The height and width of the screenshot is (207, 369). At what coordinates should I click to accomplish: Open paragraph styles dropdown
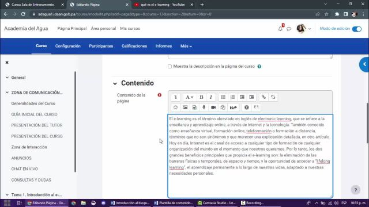(x=189, y=97)
